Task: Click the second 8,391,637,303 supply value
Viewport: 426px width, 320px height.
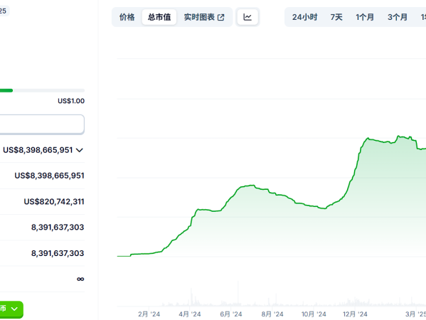Action: 58,253
